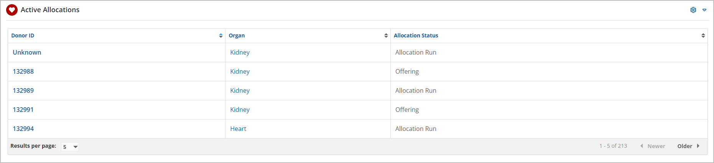
Task: Open the Results per page dropdown
Action: click(x=70, y=147)
